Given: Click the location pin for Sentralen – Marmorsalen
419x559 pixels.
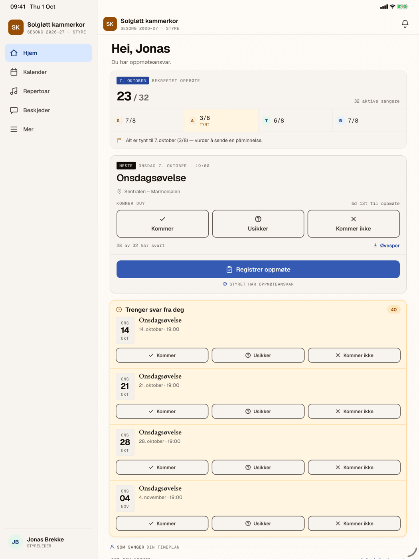Looking at the screenshot, I should pyautogui.click(x=119, y=192).
